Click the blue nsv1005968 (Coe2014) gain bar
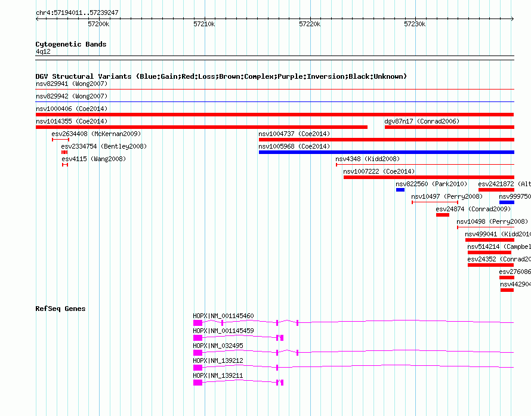The height and width of the screenshot is (416, 531). click(x=387, y=152)
